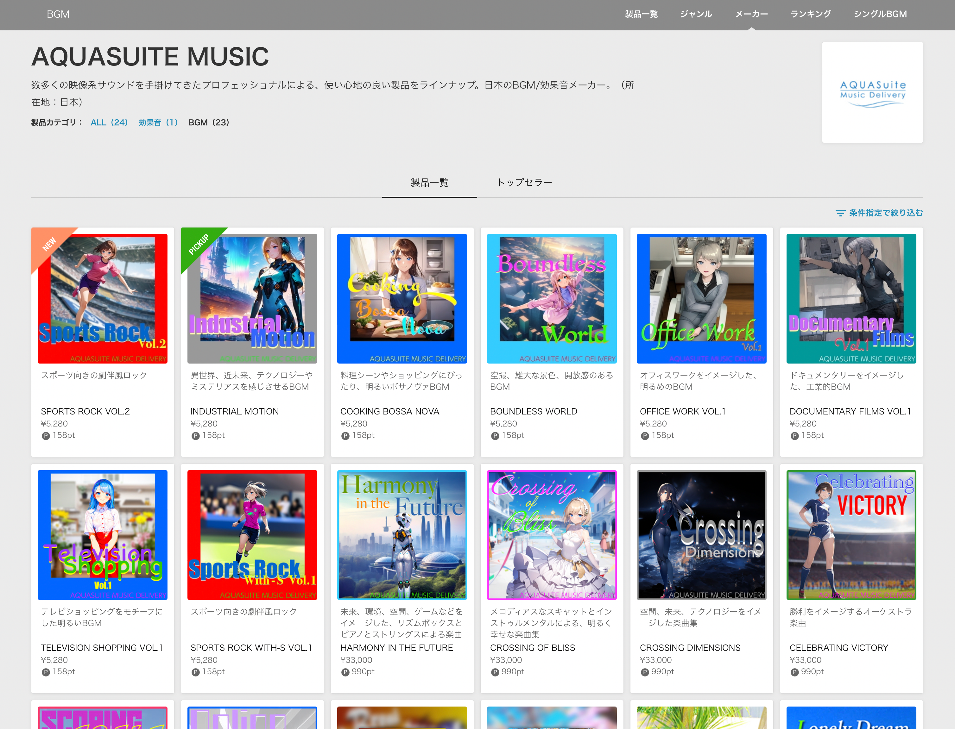Image resolution: width=955 pixels, height=729 pixels.
Task: Open the partially visible Lonely Dream cover
Action: [x=852, y=718]
